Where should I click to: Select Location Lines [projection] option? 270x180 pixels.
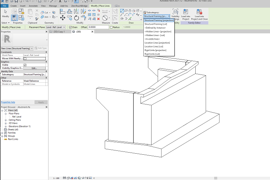(159, 43)
